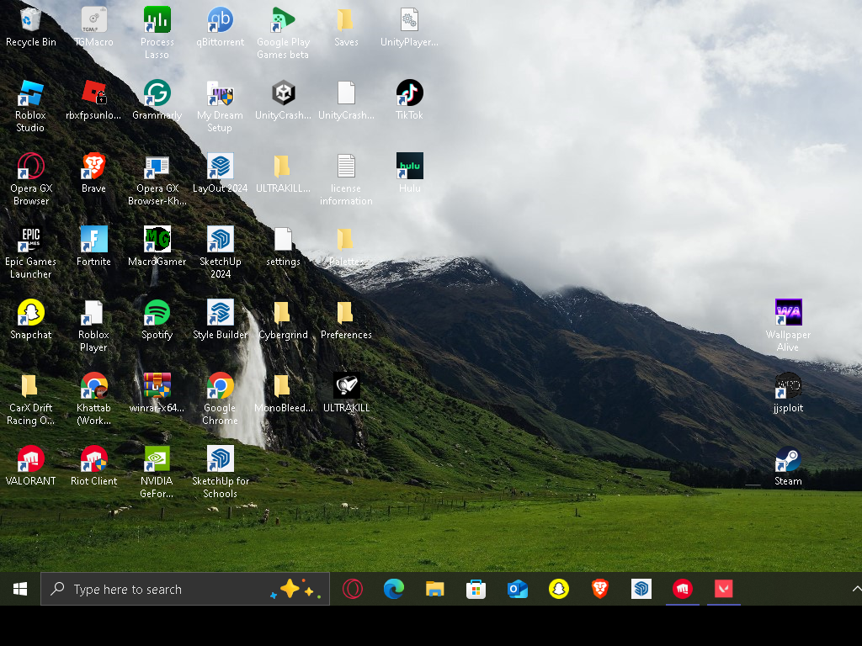Image resolution: width=862 pixels, height=646 pixels.
Task: Open File Explorer from taskbar
Action: pyautogui.click(x=435, y=589)
